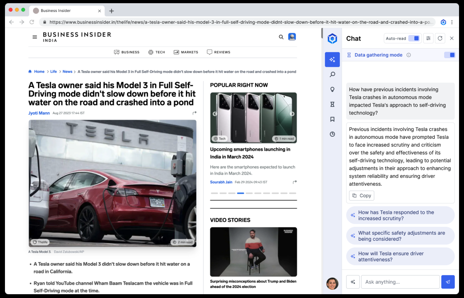Image resolution: width=464 pixels, height=298 pixels.
Task: Click the extension logo at sidebar top
Action: click(332, 39)
